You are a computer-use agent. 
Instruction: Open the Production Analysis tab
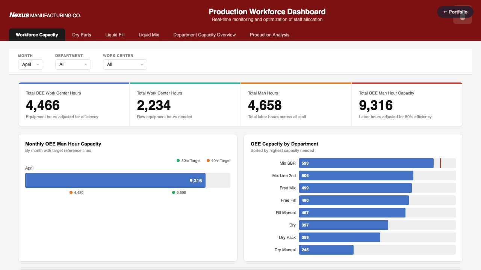[269, 34]
